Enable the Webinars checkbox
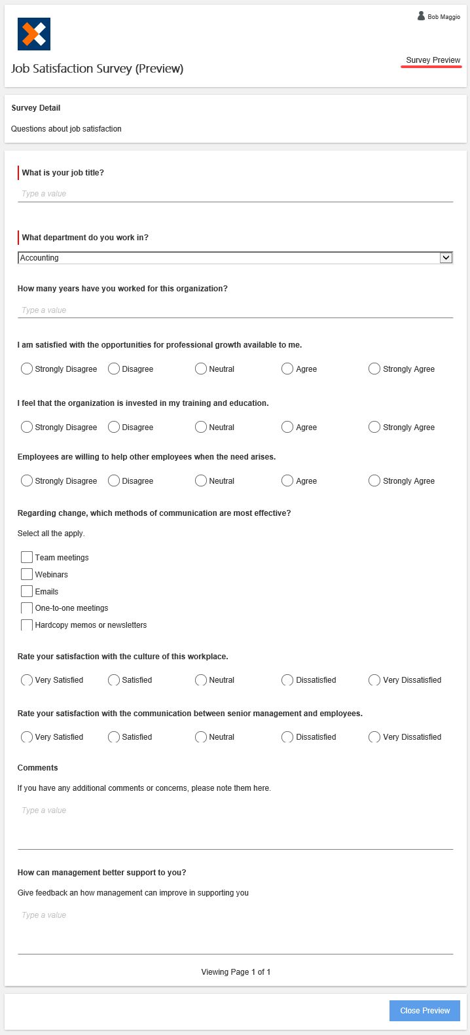Image resolution: width=470 pixels, height=1035 pixels. click(26, 574)
